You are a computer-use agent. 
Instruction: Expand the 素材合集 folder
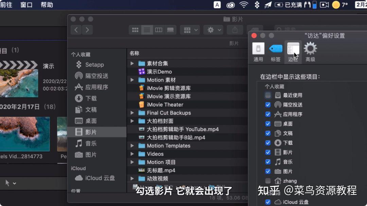coord(132,63)
